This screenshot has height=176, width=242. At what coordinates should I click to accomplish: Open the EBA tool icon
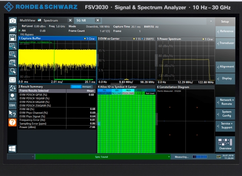point(13,105)
